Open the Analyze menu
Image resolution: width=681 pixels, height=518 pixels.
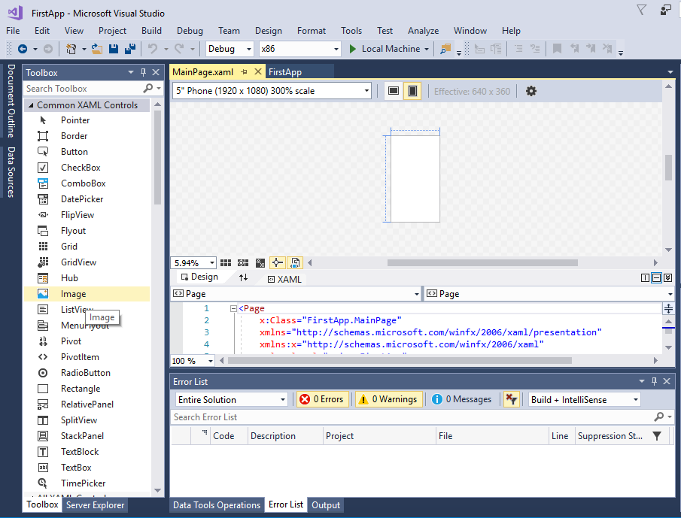423,31
